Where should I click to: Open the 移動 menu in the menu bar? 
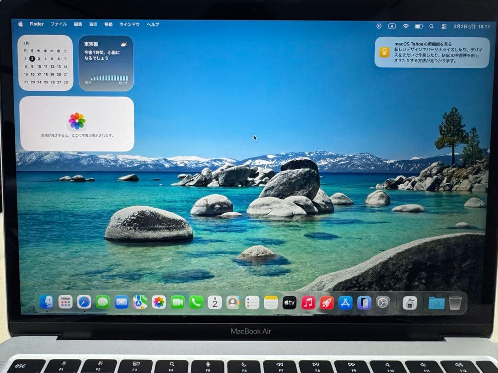(107, 24)
